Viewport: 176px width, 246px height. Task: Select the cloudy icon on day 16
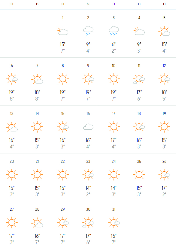88,127
